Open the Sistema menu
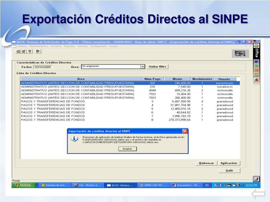270x202 pixels. [22, 46]
